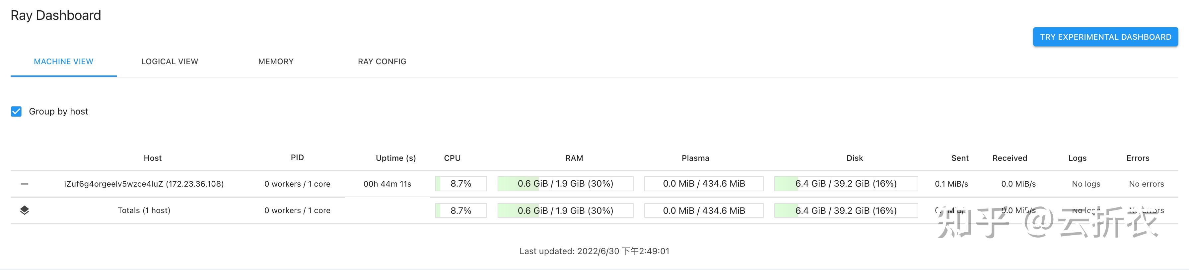Switch to the Ray Config tab
1189x270 pixels.
[382, 62]
